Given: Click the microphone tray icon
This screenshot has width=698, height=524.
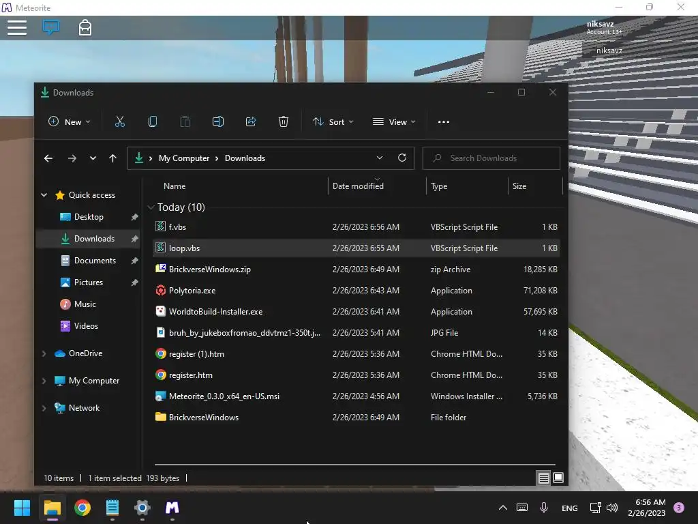Looking at the screenshot, I should click(x=544, y=508).
